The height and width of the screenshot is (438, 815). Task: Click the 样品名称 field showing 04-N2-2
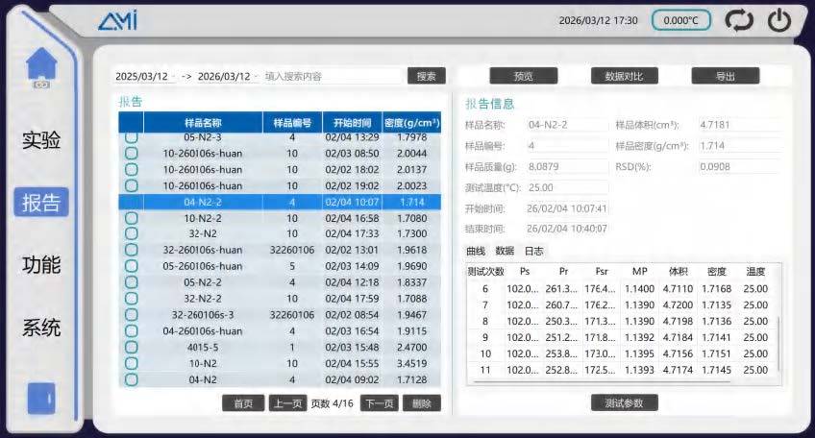(x=566, y=125)
